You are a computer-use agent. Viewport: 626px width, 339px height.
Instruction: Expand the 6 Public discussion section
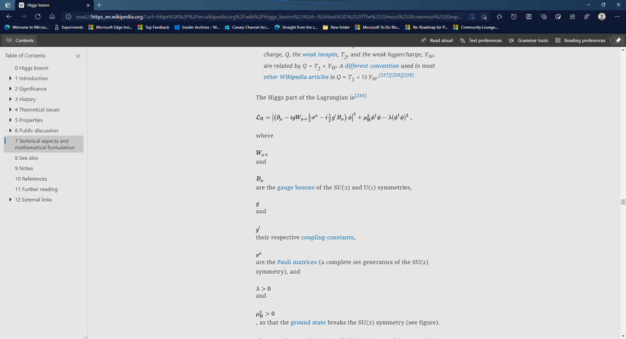pyautogui.click(x=10, y=130)
